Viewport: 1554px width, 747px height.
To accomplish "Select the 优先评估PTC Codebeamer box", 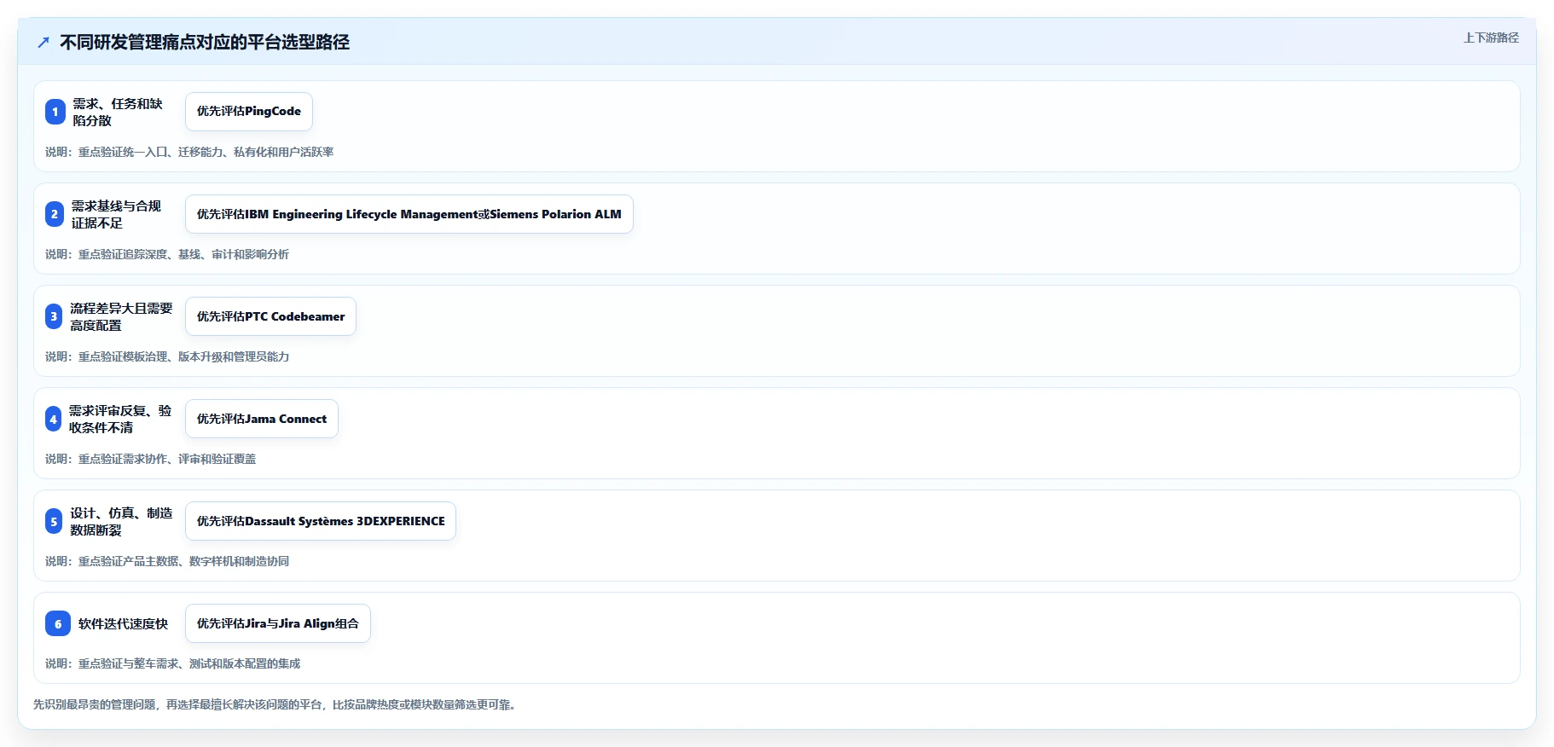I will click(270, 316).
